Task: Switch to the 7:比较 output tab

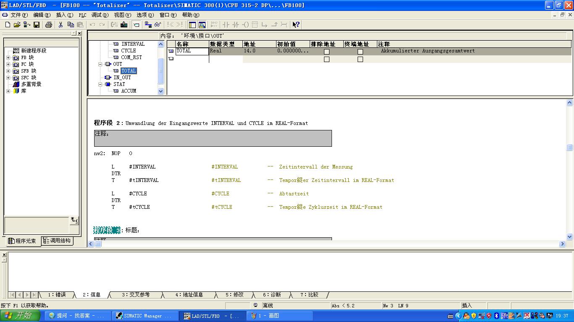Action: coord(309,295)
